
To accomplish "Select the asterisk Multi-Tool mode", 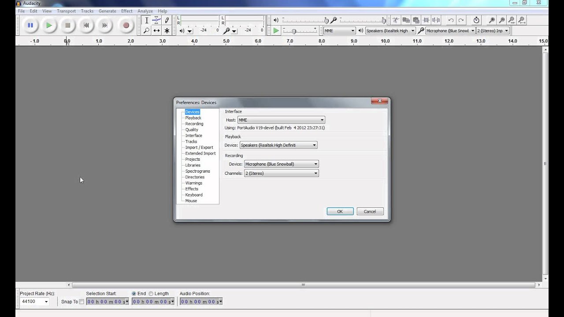I will coord(167,30).
